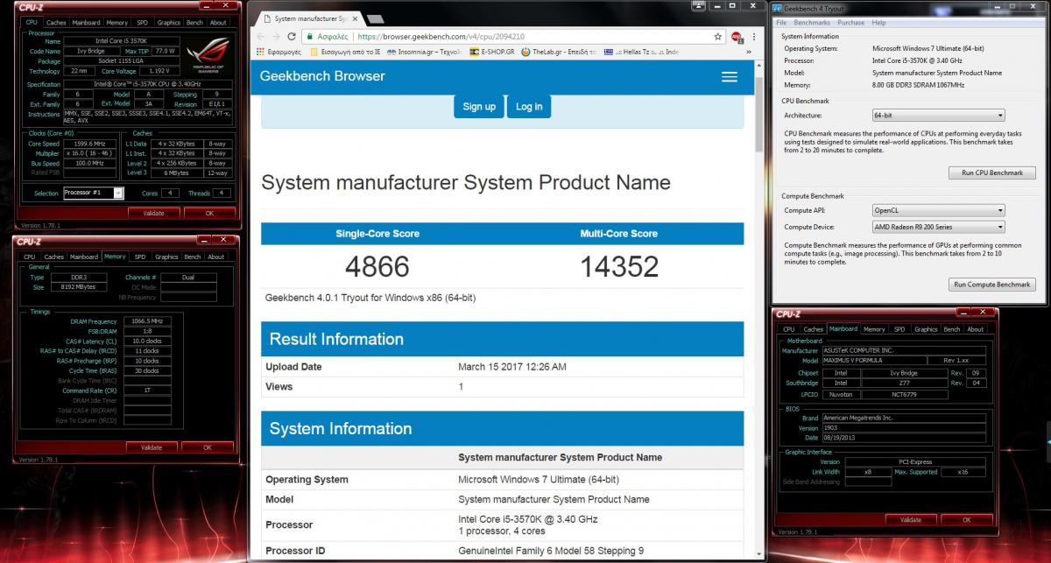The width and height of the screenshot is (1051, 563).
Task: Open the Hellas bookmark with Greek flag
Action: pyautogui.click(x=641, y=53)
